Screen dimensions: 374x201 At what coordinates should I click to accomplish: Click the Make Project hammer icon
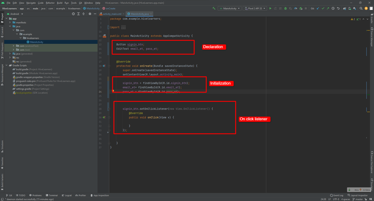coord(214,8)
